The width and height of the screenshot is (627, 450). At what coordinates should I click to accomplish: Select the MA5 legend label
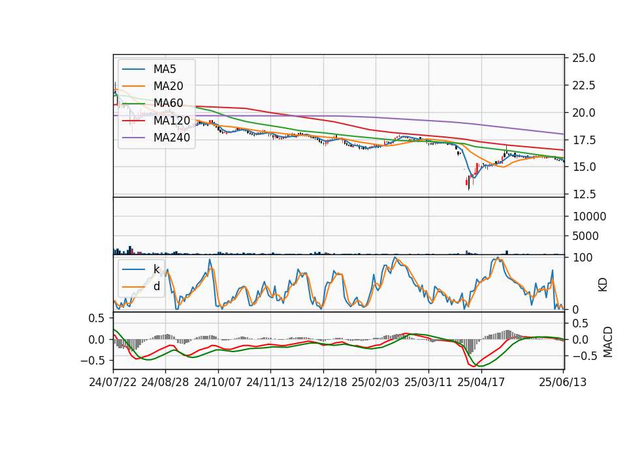(165, 69)
